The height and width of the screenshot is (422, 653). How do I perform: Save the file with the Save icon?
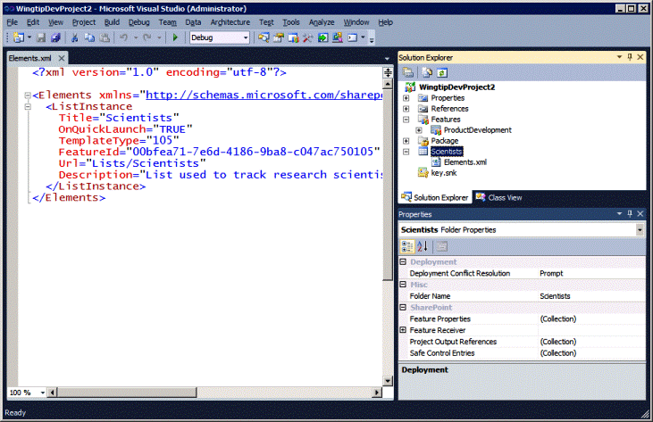41,37
